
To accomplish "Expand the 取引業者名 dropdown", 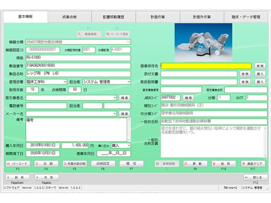I will 115,98.
